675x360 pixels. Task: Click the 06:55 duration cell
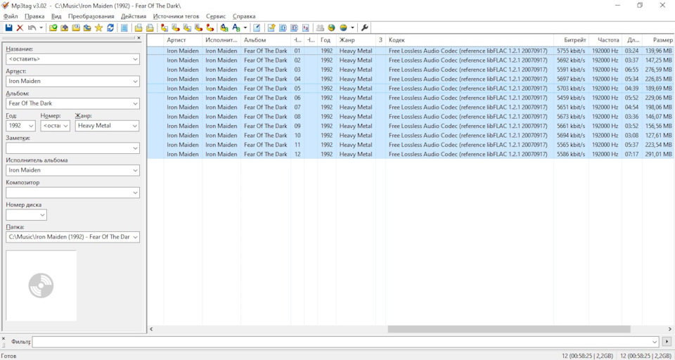[x=632, y=70]
